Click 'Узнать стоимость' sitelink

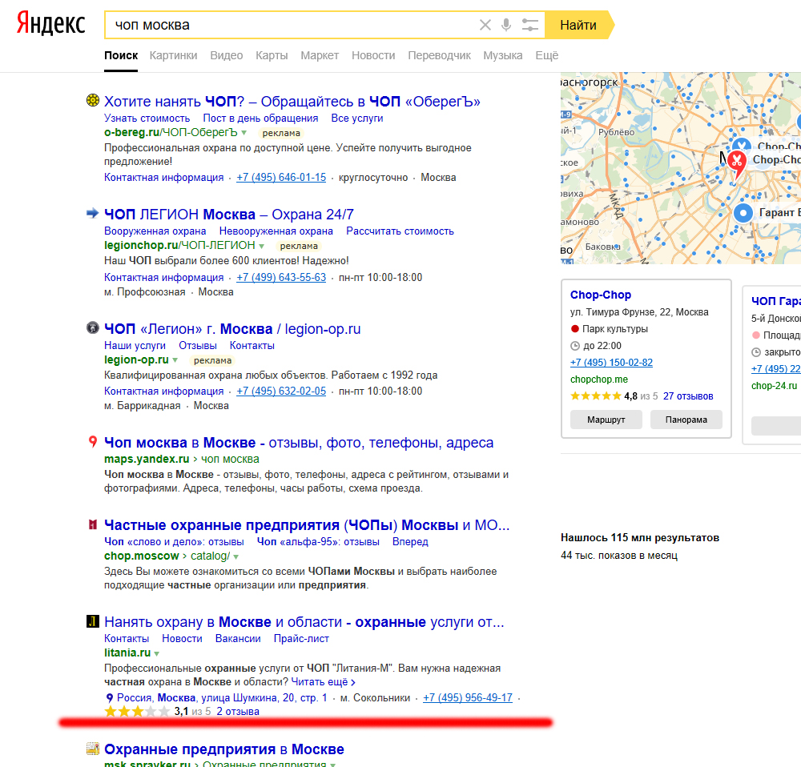click(x=147, y=118)
